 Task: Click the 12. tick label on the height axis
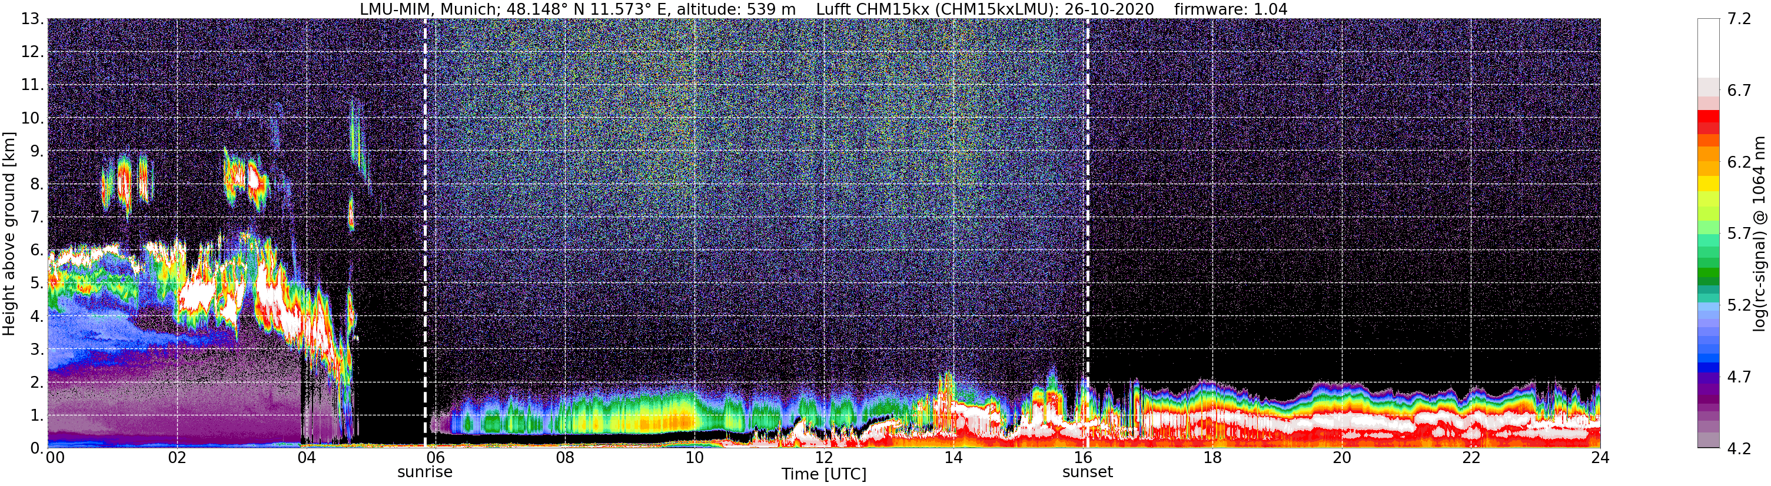pos(32,52)
